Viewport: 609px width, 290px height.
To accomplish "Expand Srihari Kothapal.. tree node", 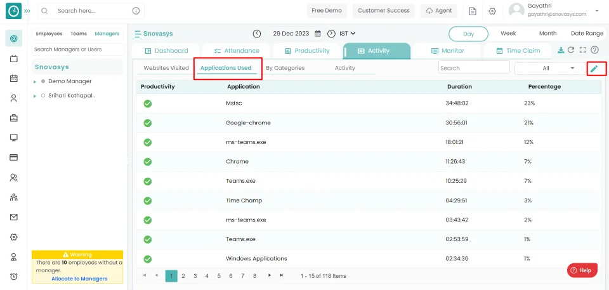I will (35, 96).
